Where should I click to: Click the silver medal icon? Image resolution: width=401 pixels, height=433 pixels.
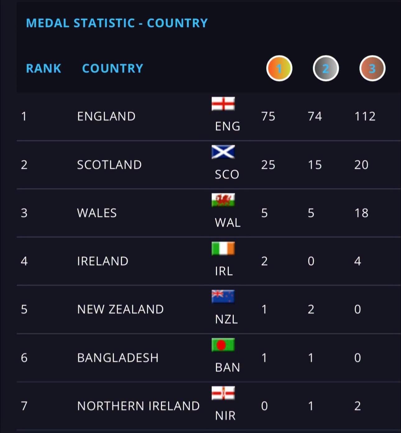click(325, 68)
